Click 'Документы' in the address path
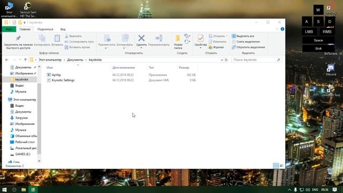 [x=75, y=60]
